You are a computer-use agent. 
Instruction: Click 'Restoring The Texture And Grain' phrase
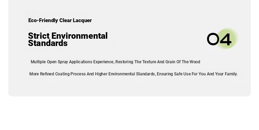point(145,62)
